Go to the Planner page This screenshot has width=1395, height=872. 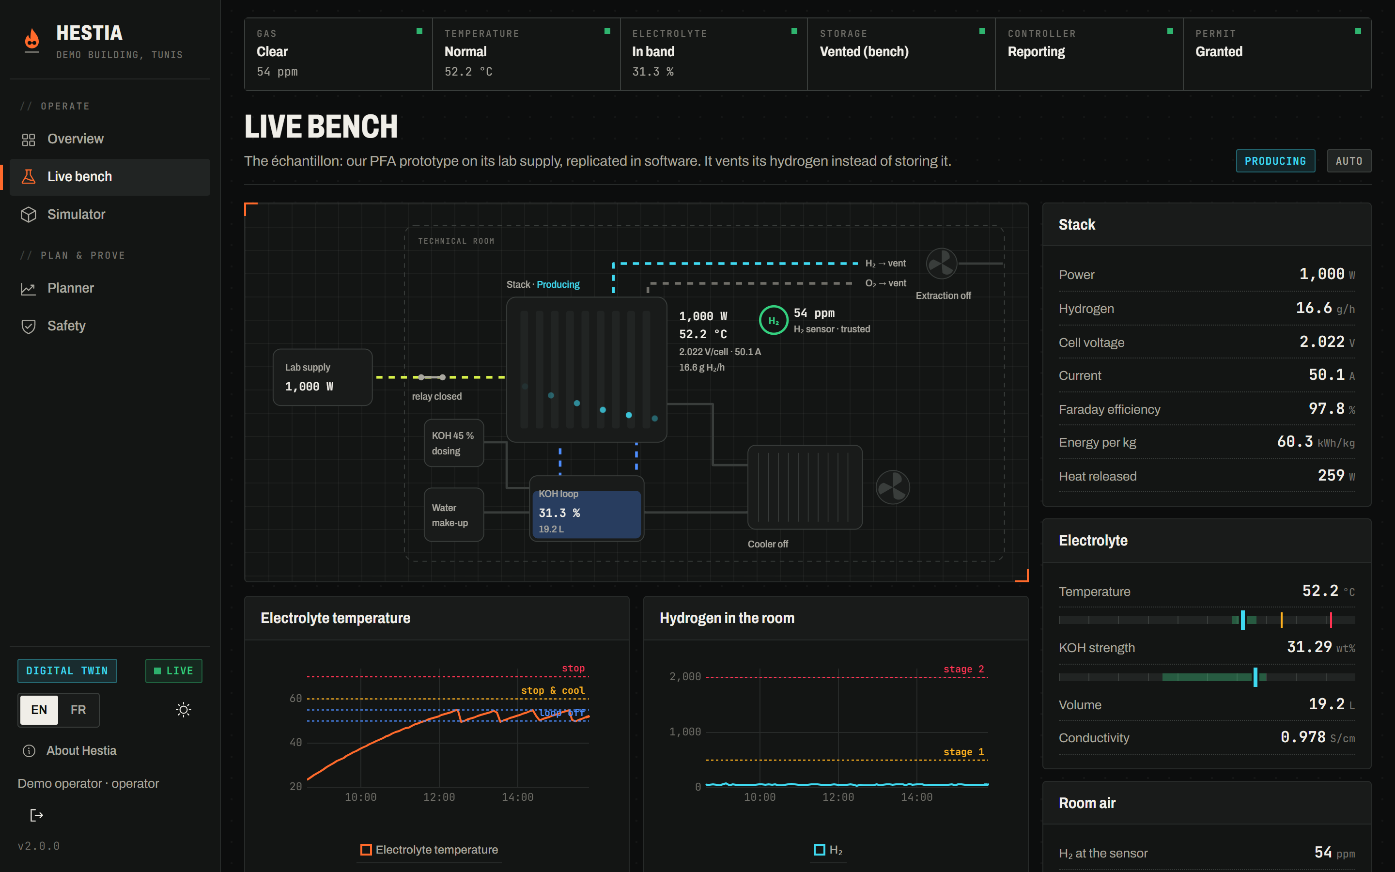click(x=110, y=288)
